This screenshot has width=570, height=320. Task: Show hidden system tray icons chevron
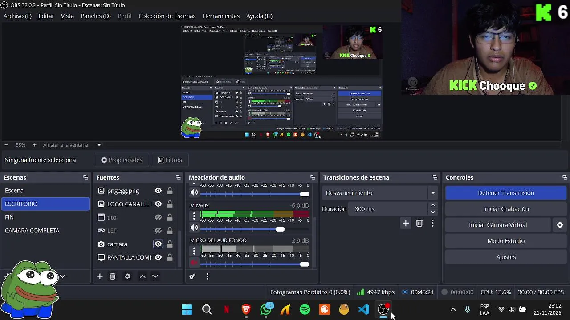pos(453,309)
